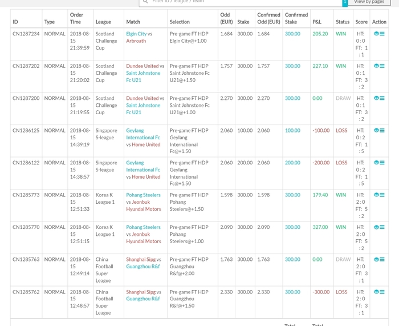Open the Arbroath team link
Screen dimensions: 399x326
click(136, 41)
